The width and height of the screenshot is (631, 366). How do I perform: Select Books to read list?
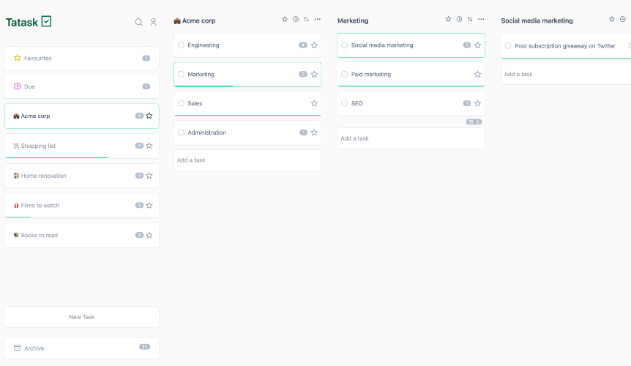82,235
